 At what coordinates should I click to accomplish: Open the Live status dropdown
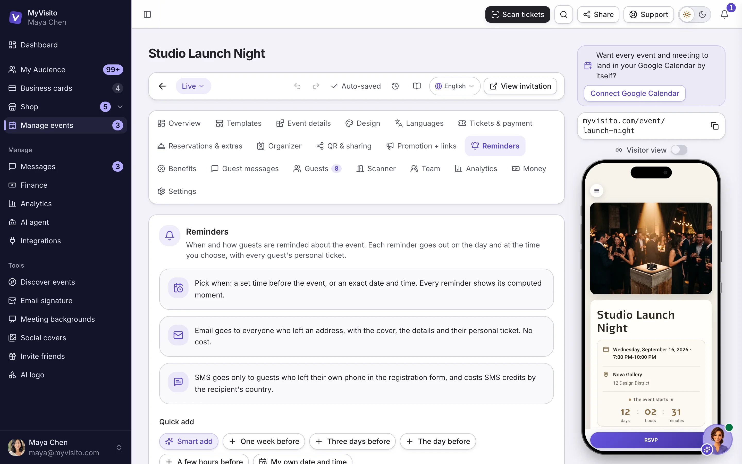(193, 86)
